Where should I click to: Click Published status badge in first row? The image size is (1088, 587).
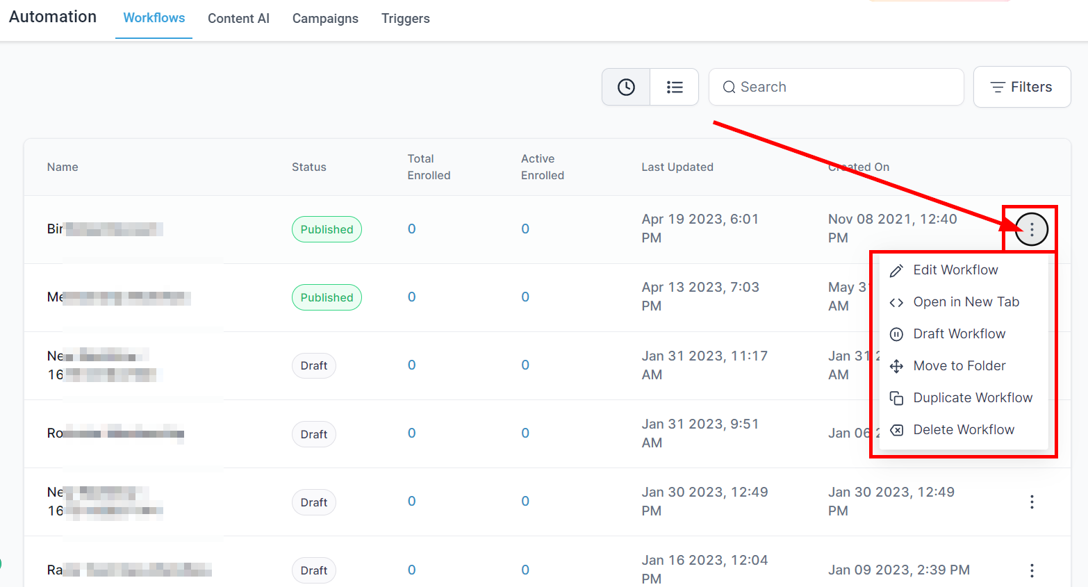point(327,229)
